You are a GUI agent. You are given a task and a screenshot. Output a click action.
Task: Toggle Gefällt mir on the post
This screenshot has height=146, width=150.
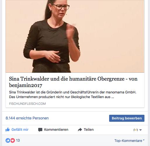17,130
